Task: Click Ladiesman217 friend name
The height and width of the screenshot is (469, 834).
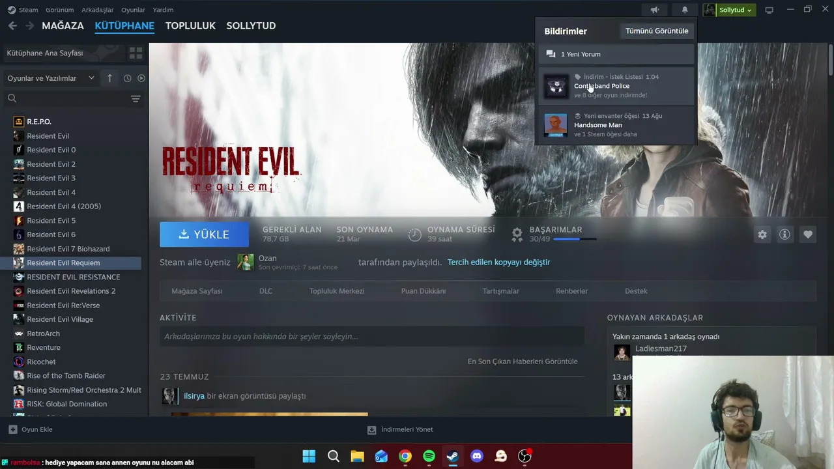Action: (x=661, y=348)
